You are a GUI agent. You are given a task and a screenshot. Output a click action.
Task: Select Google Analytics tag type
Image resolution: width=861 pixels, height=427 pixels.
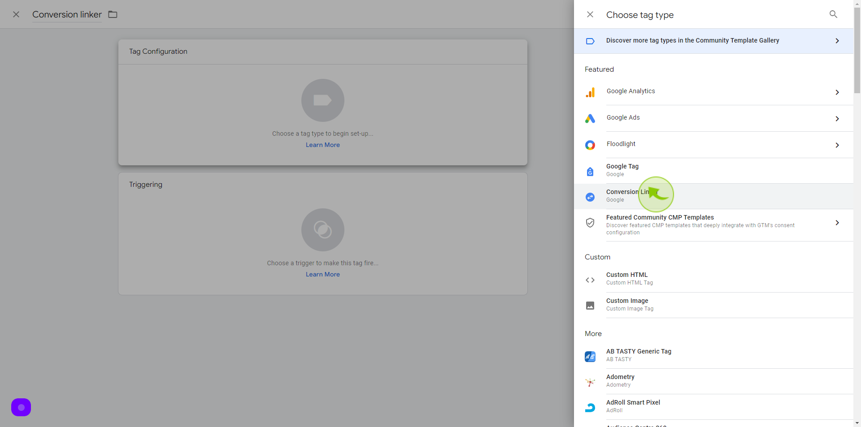click(x=713, y=92)
